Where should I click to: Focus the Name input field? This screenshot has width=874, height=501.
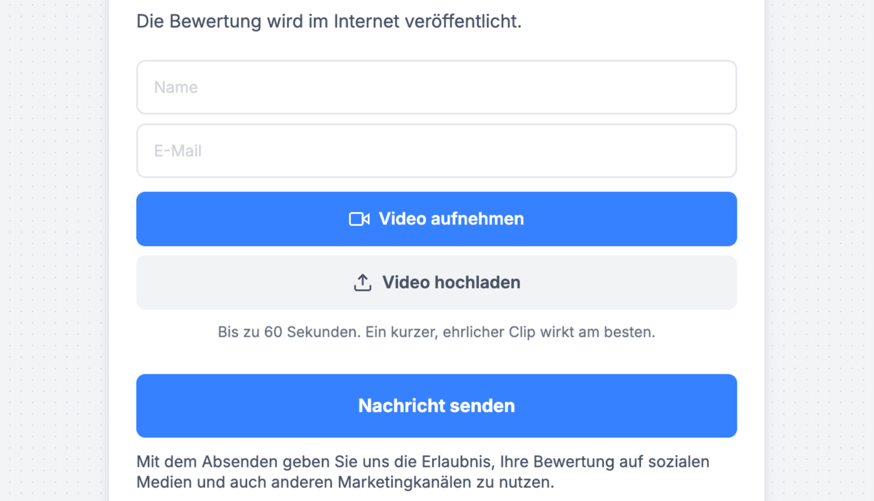point(436,87)
